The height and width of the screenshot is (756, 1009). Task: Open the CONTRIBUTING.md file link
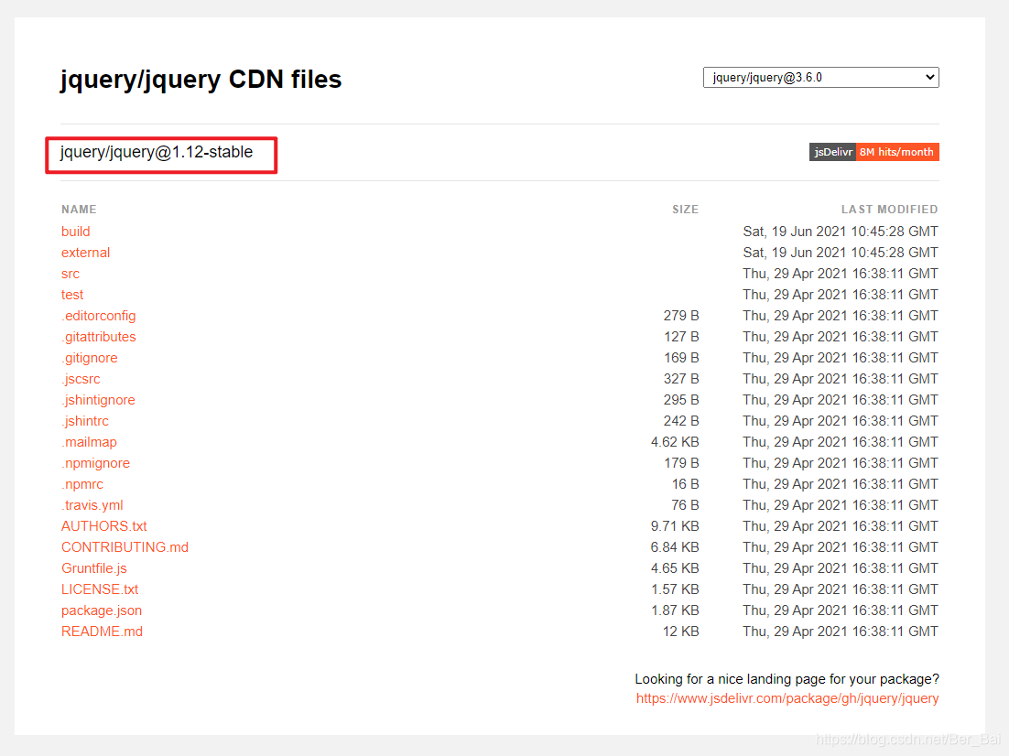[125, 547]
